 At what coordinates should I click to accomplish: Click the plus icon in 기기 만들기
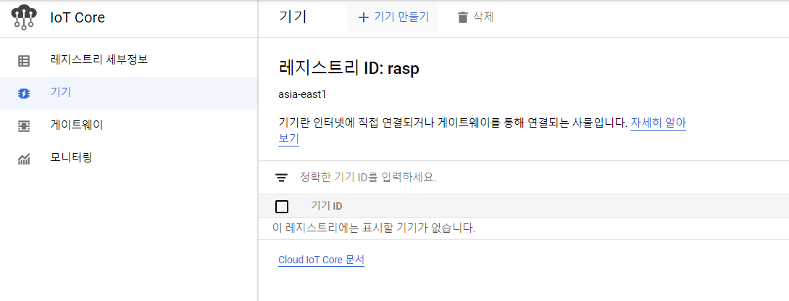363,17
